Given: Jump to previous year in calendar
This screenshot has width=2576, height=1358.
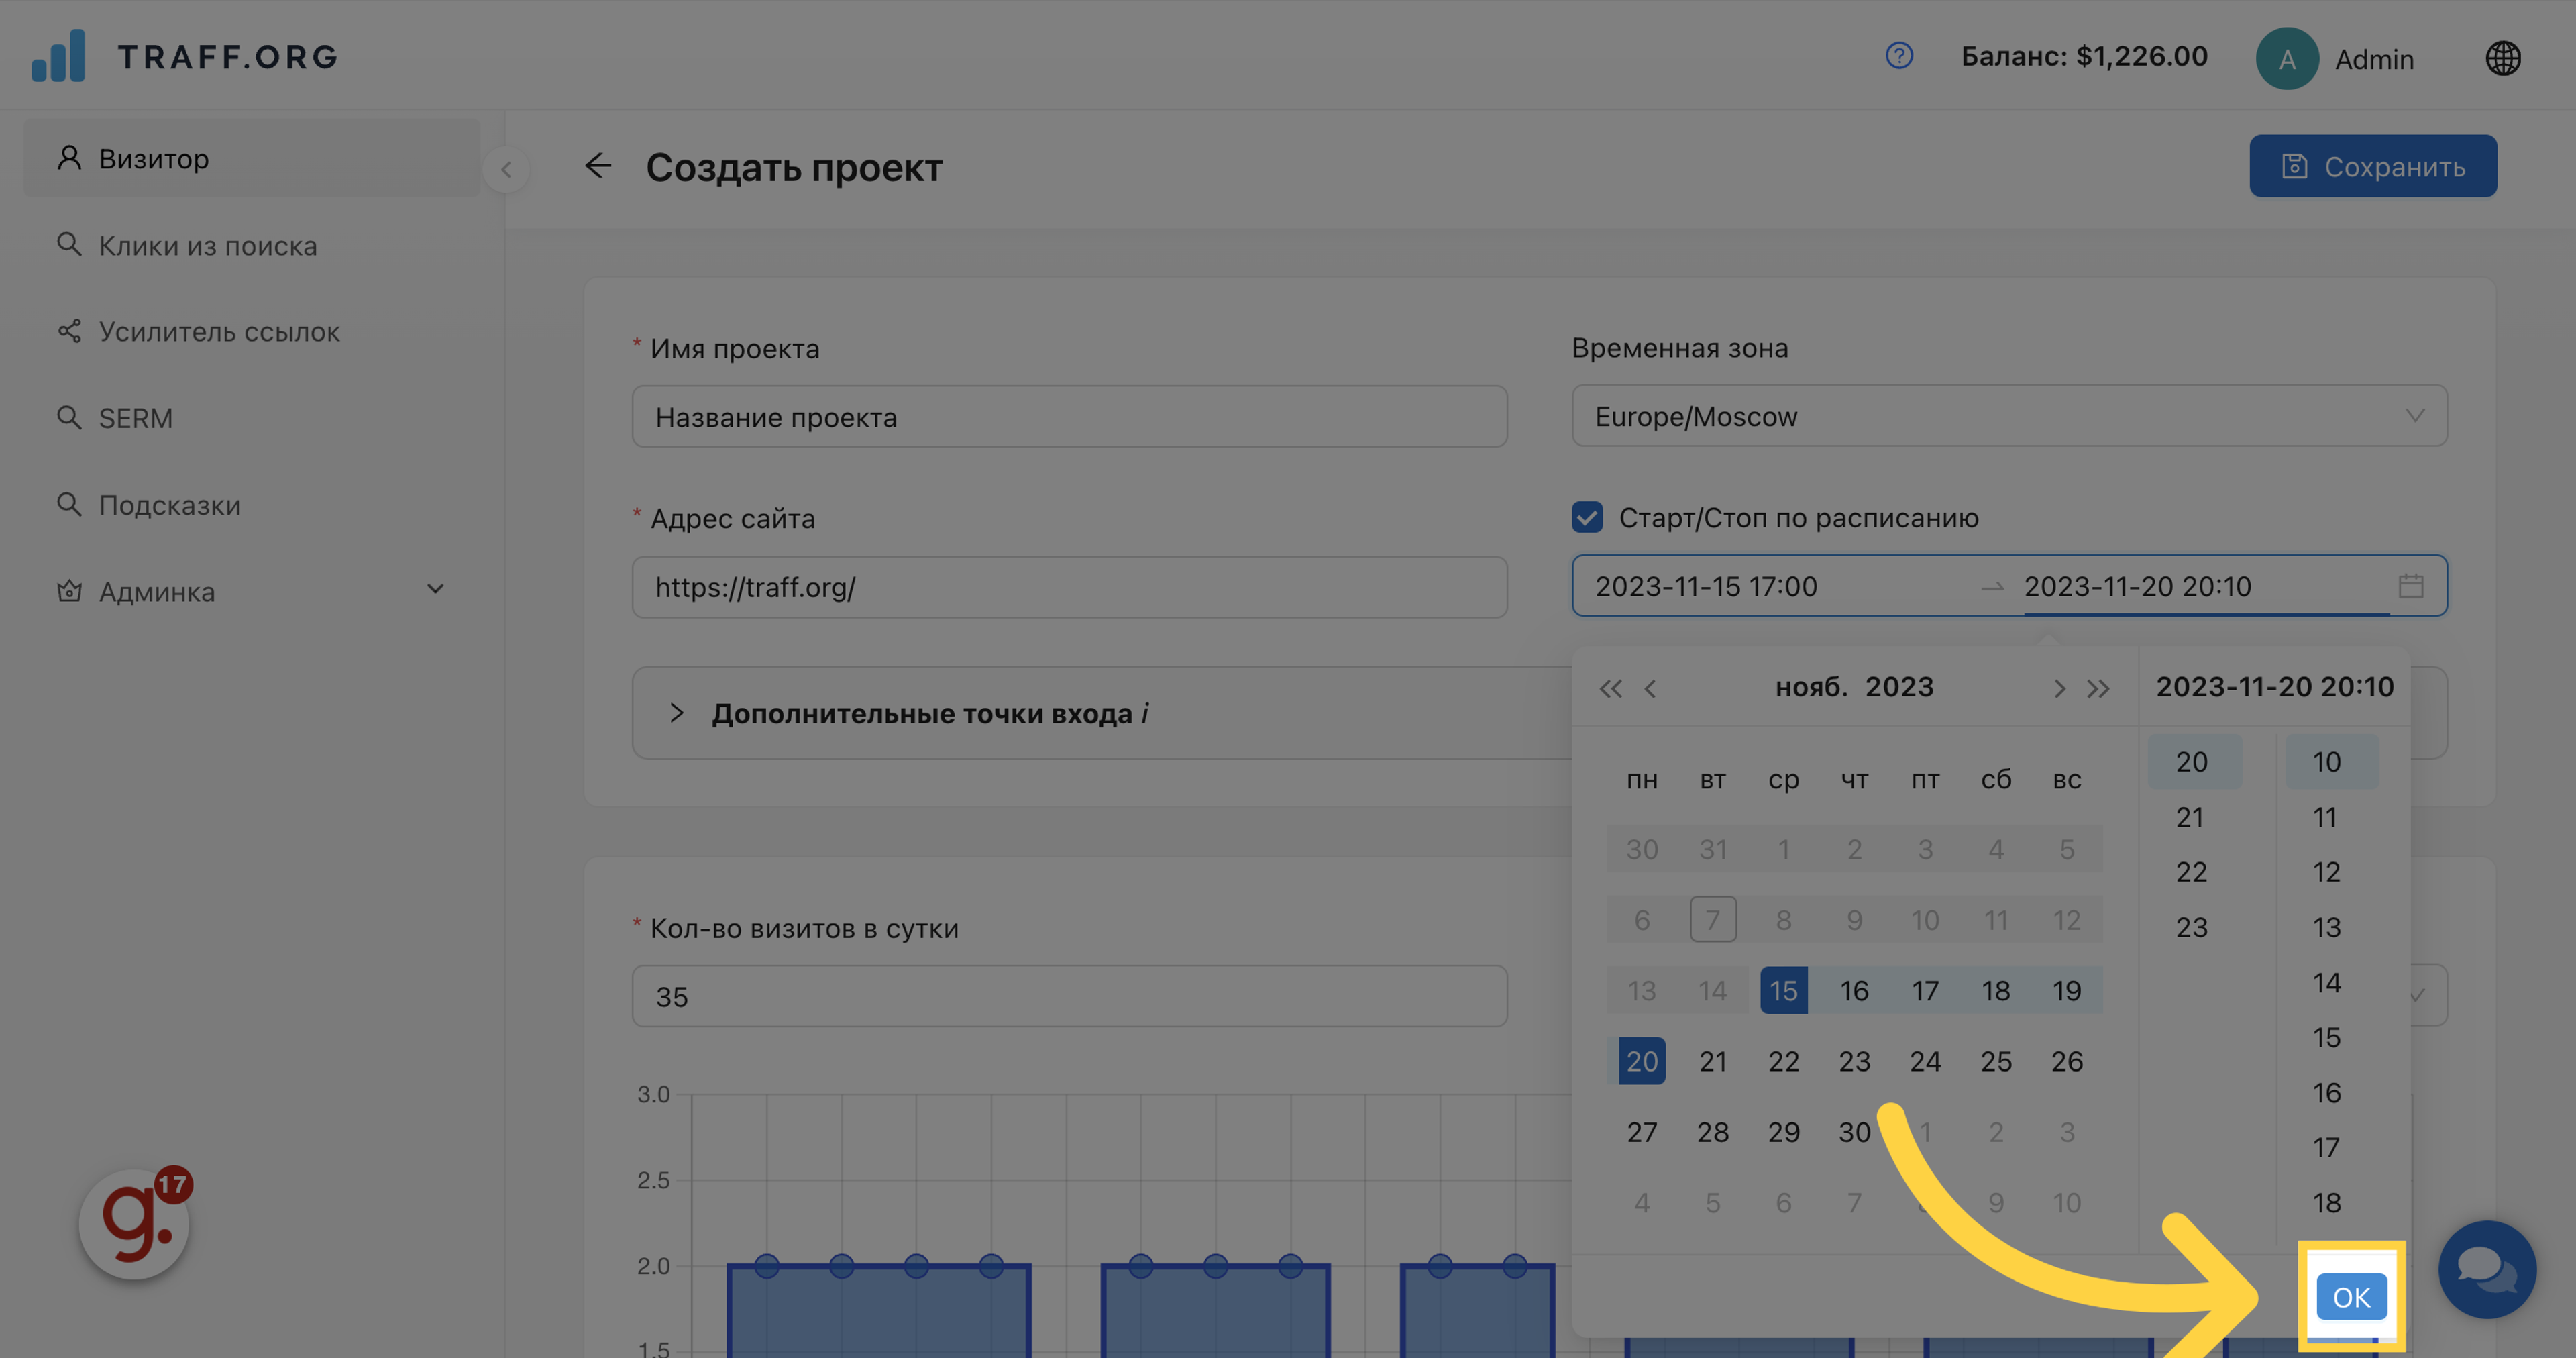Looking at the screenshot, I should tap(1610, 688).
